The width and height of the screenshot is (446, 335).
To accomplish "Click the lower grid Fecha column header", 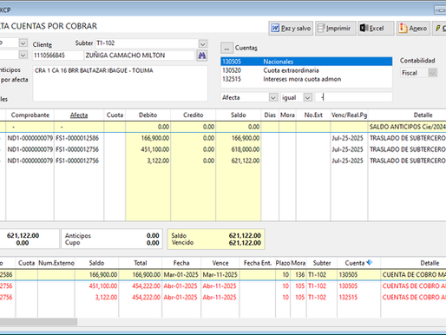I will tap(181, 263).
